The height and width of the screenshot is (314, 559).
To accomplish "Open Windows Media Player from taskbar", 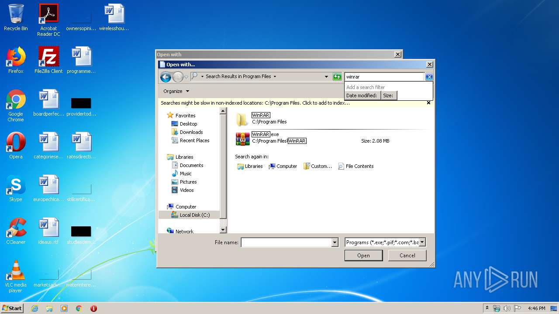I will click(64, 308).
